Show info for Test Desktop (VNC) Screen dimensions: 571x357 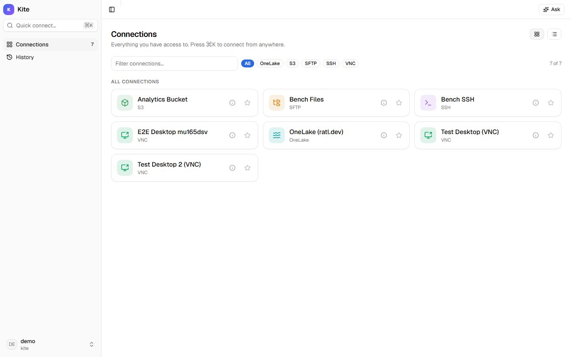tap(536, 135)
